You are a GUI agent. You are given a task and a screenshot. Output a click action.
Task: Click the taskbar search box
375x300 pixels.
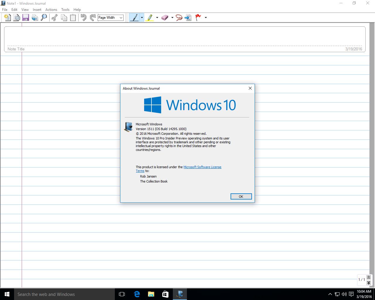64,294
